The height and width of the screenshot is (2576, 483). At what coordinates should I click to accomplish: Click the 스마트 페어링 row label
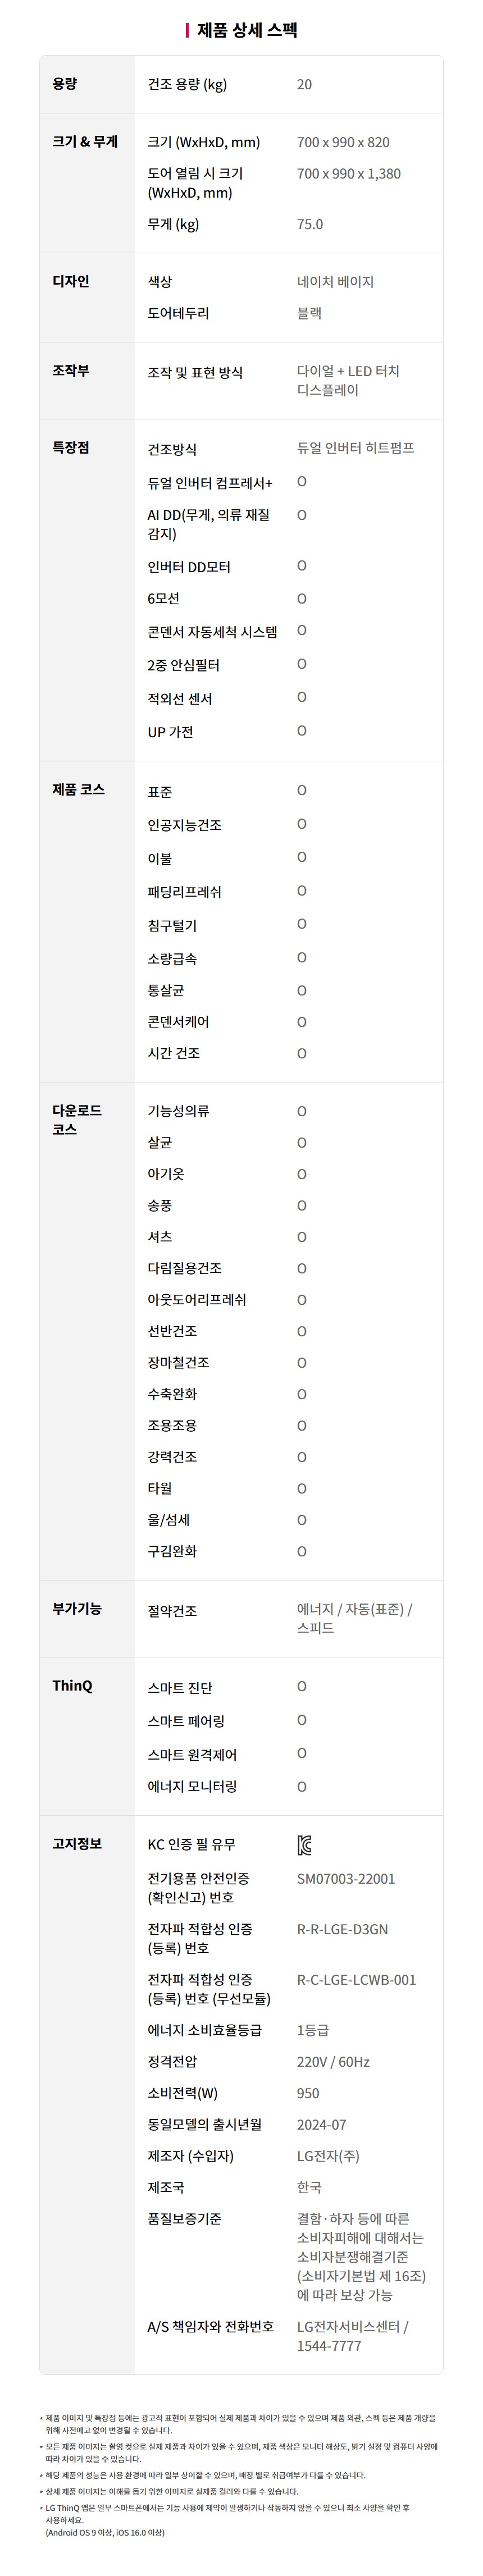(x=186, y=1720)
